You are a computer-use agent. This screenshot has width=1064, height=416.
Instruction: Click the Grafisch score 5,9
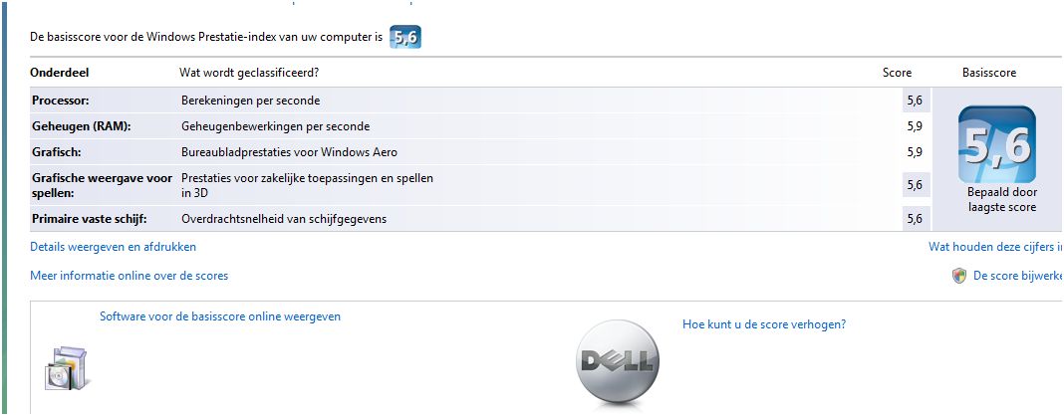coord(915,151)
